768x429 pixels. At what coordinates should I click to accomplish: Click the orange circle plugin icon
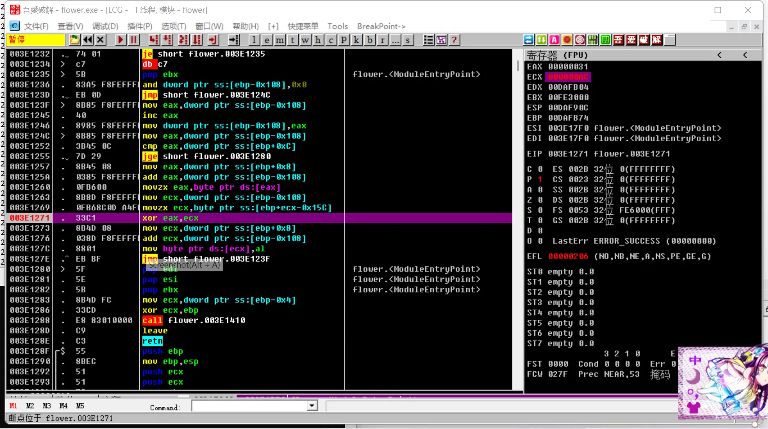pyautogui.click(x=567, y=40)
